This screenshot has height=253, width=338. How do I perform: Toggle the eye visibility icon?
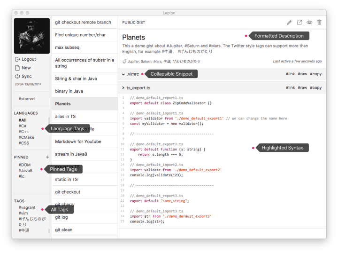click(x=309, y=23)
